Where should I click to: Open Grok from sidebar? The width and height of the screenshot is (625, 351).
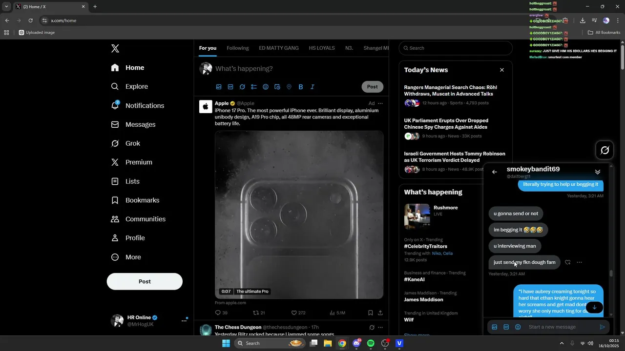tap(125, 143)
